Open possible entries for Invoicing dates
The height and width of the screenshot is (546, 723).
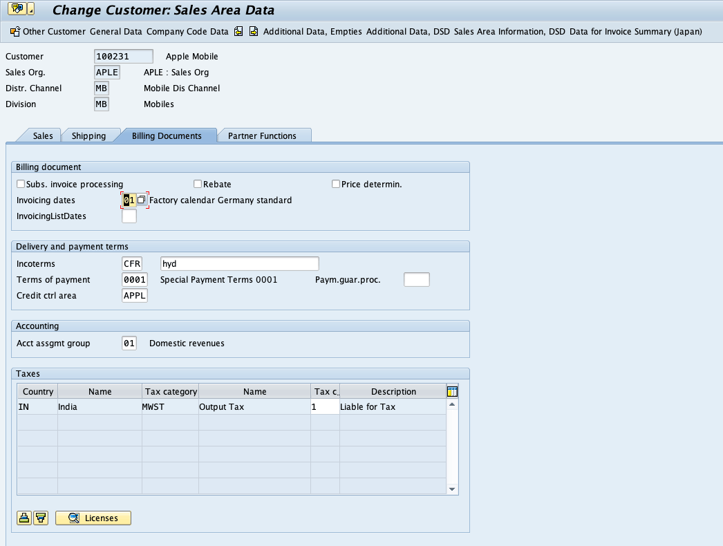point(140,200)
